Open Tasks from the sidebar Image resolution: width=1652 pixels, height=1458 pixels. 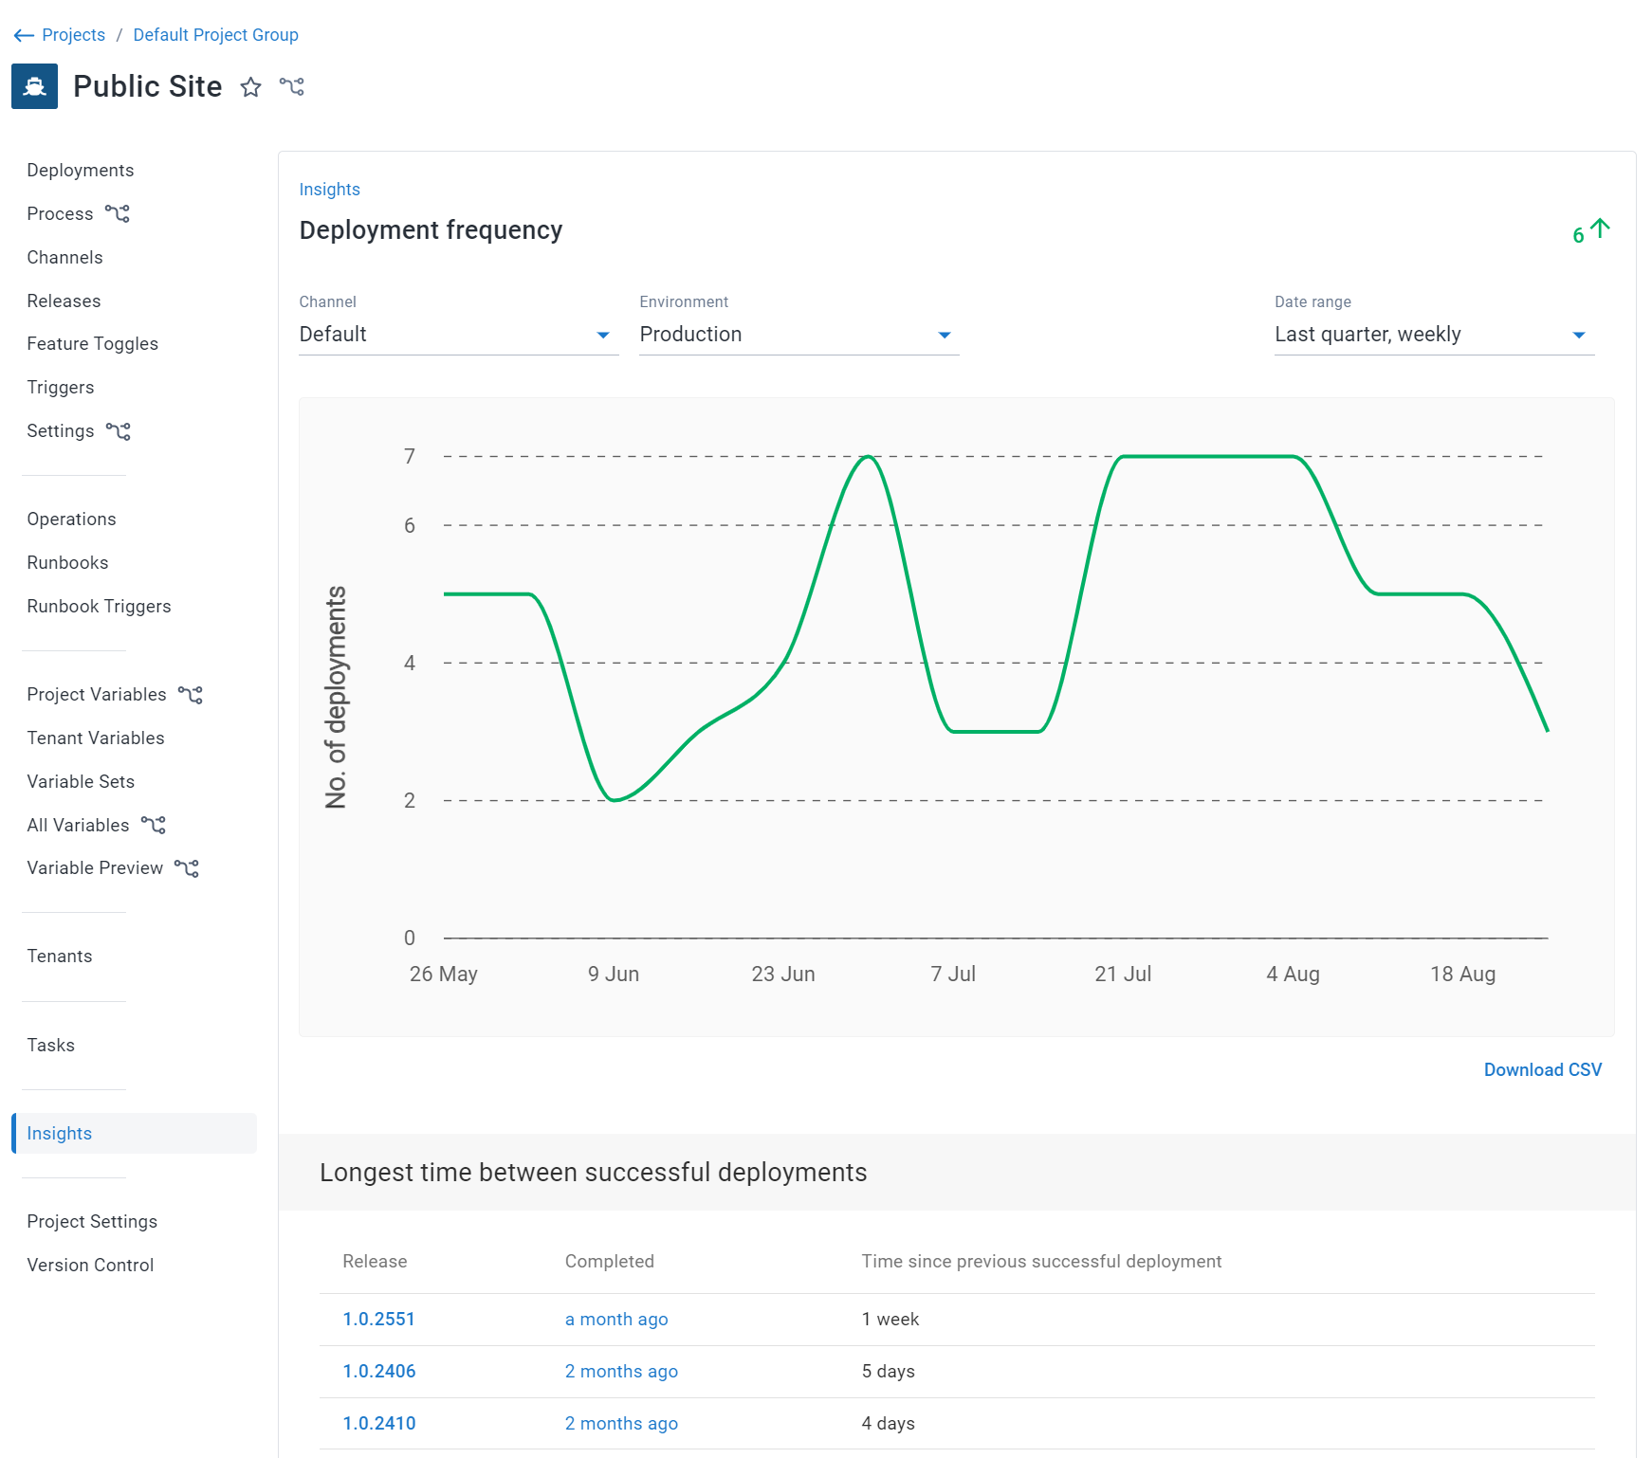pyautogui.click(x=50, y=1045)
